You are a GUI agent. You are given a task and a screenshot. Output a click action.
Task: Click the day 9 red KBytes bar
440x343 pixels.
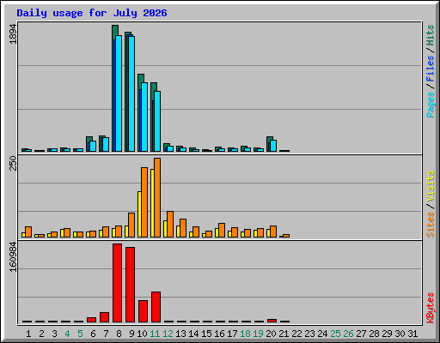[130, 285]
